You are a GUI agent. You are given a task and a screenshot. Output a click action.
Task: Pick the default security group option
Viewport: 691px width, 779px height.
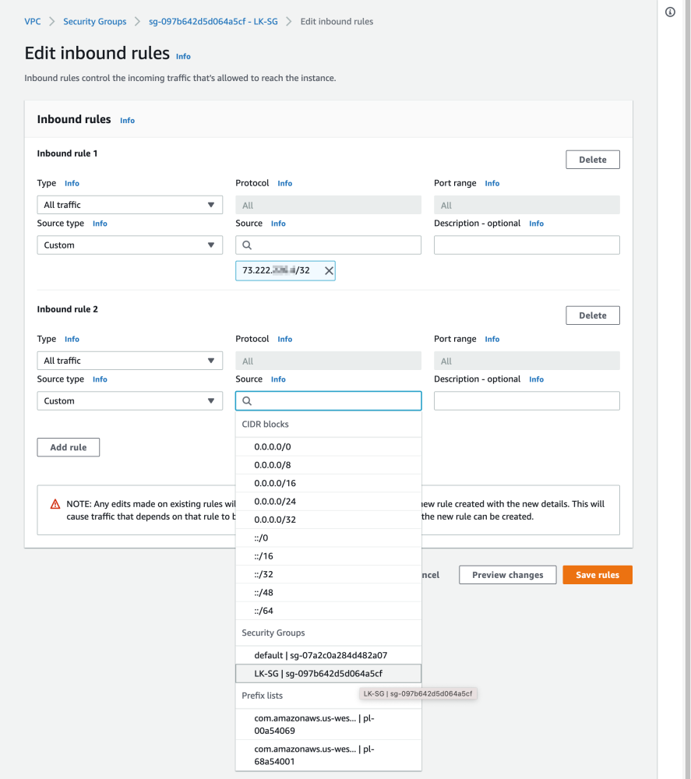(320, 655)
